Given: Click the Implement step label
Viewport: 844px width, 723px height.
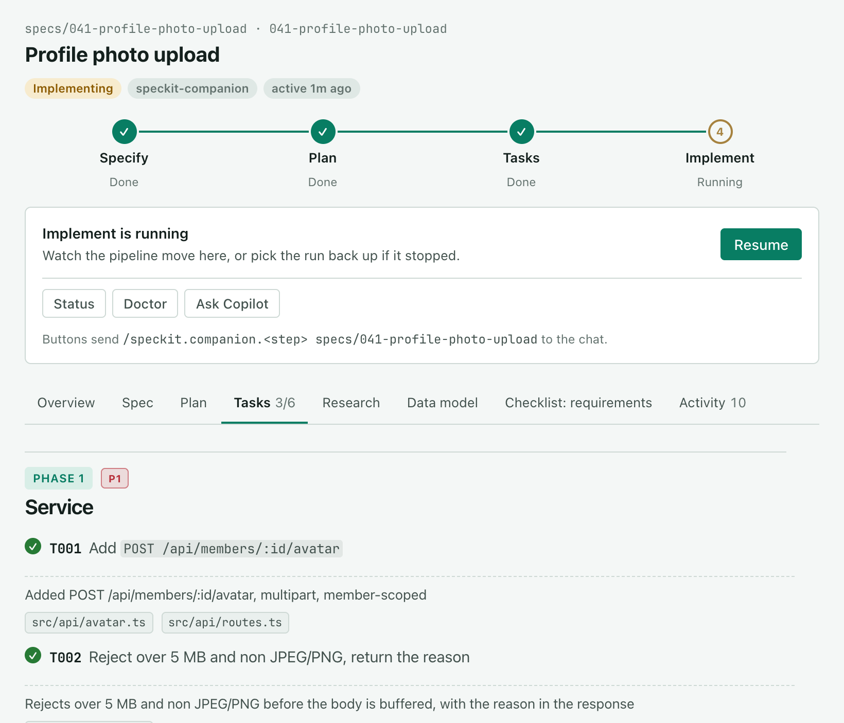Looking at the screenshot, I should [720, 158].
